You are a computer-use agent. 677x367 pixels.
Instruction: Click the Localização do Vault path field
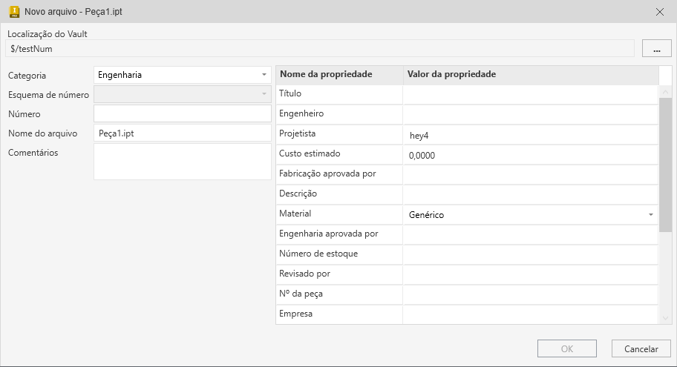(x=319, y=49)
